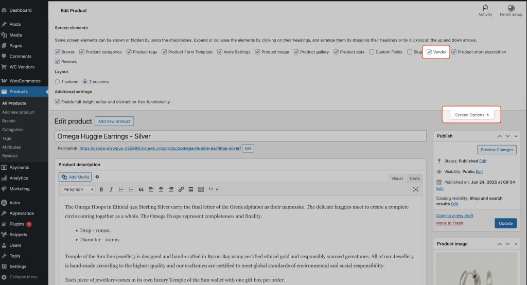Viewport: 527px width, 285px height.
Task: Move the Publish box up
Action: coord(499,136)
